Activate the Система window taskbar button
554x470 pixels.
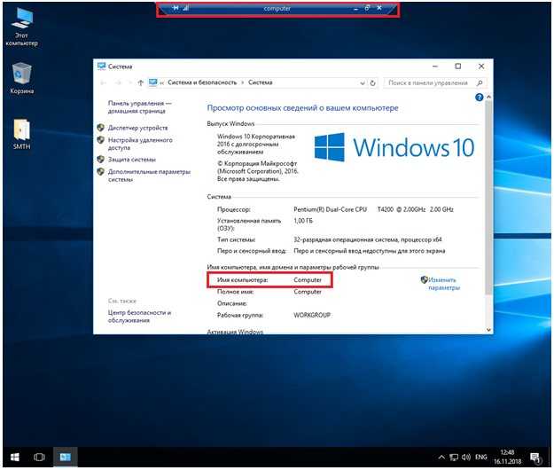pyautogui.click(x=65, y=458)
